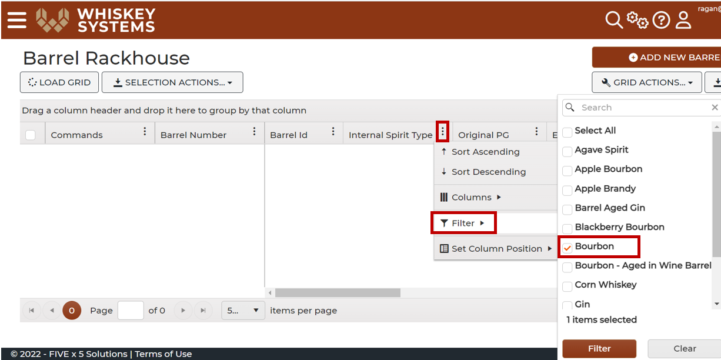Open the user profile icon

[683, 20]
